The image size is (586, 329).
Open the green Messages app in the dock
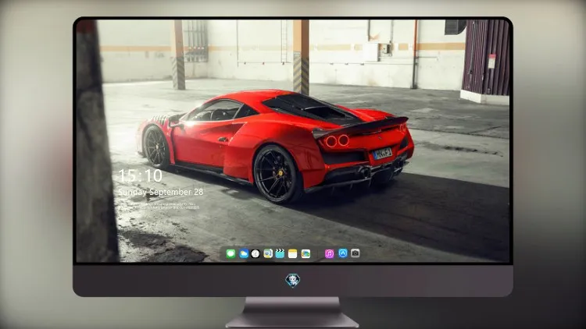point(230,253)
